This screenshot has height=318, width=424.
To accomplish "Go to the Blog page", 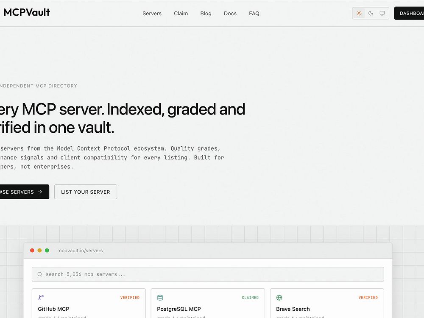I will [206, 13].
